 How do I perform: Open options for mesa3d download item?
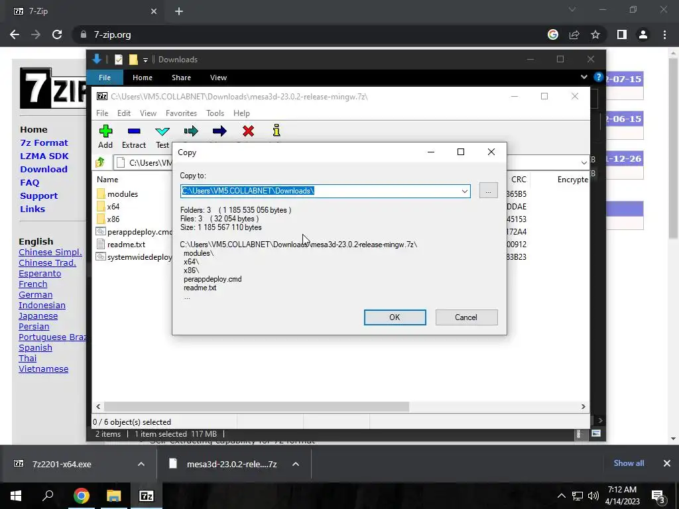pyautogui.click(x=296, y=464)
